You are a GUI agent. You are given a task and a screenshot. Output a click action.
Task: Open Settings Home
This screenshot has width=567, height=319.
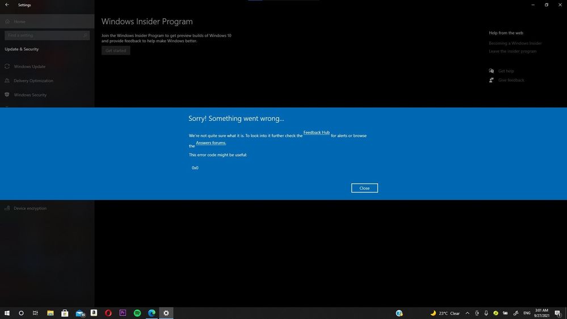click(47, 22)
